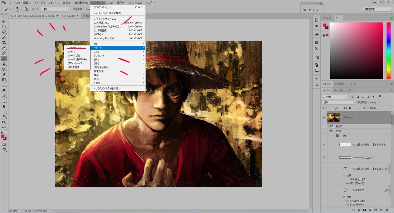The width and height of the screenshot is (394, 213).
Task: Open the brush preset picker arrow
Action: pos(21,10)
